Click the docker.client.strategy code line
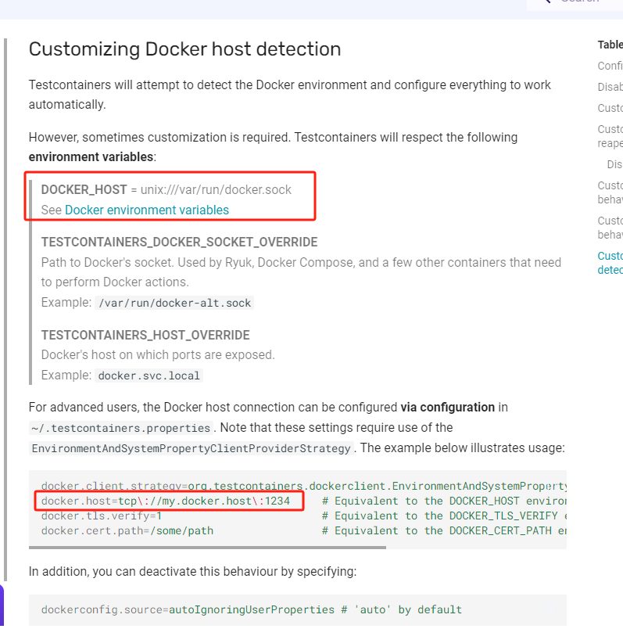 click(x=303, y=486)
